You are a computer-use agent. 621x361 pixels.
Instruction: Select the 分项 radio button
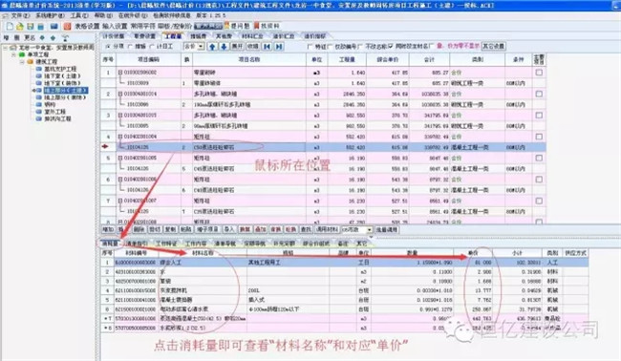click(x=108, y=46)
